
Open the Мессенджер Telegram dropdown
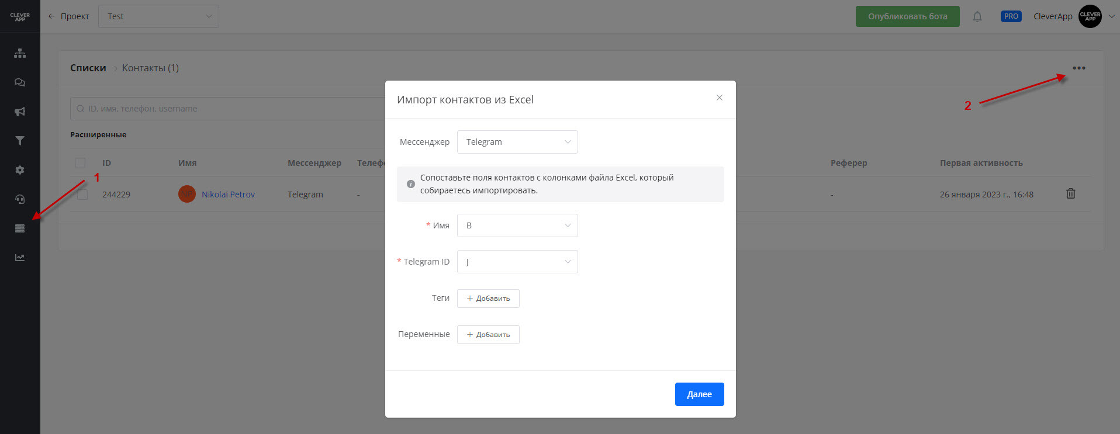(517, 142)
